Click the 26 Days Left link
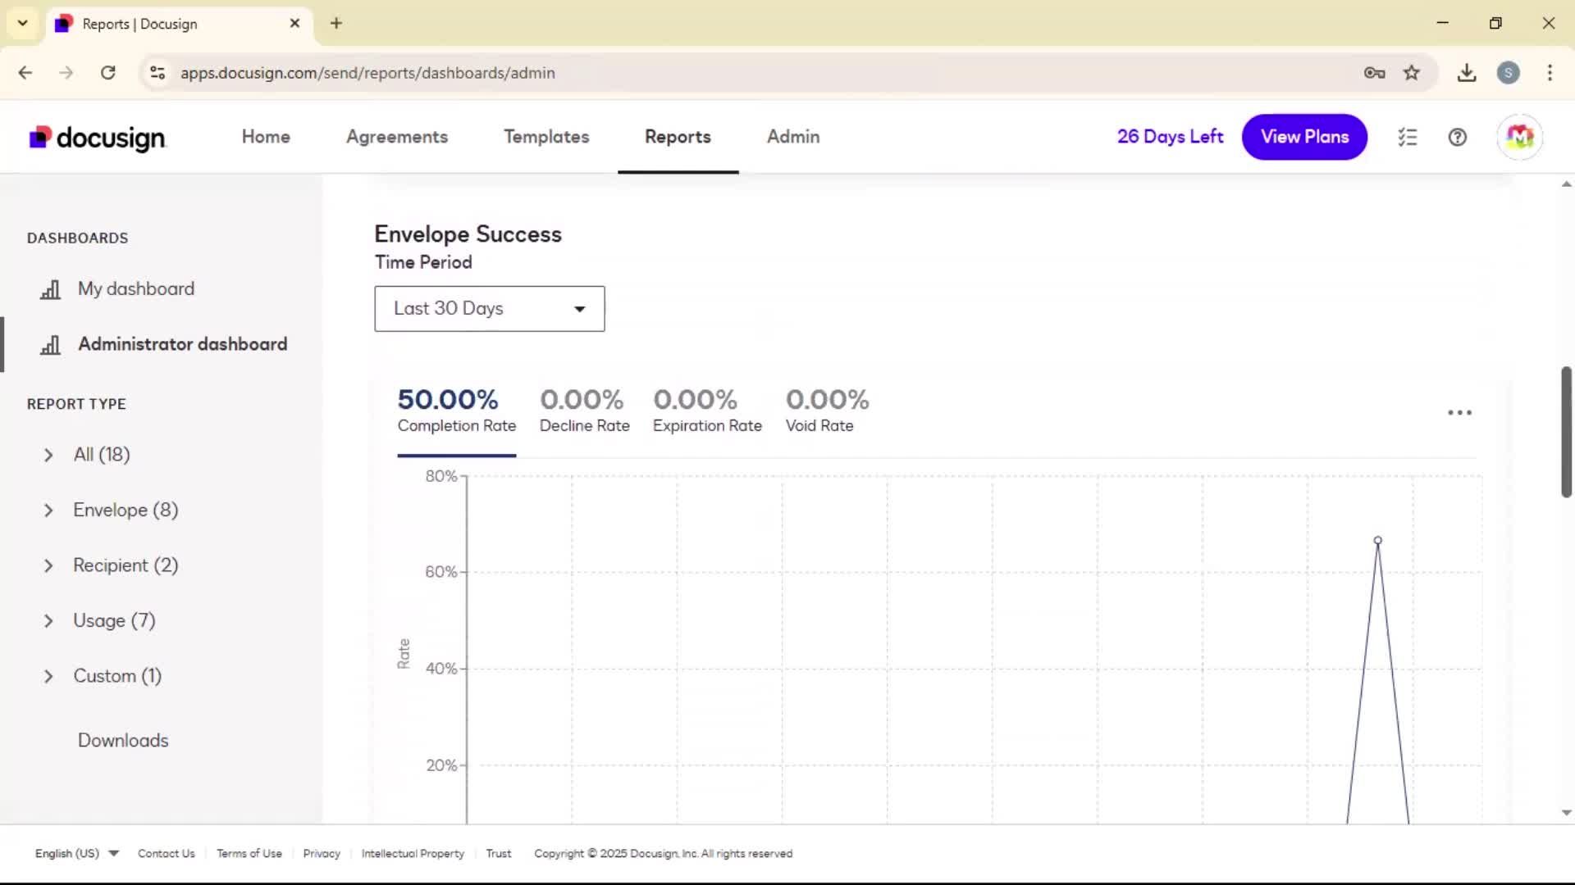Screen dimensions: 1575x885 point(1170,137)
